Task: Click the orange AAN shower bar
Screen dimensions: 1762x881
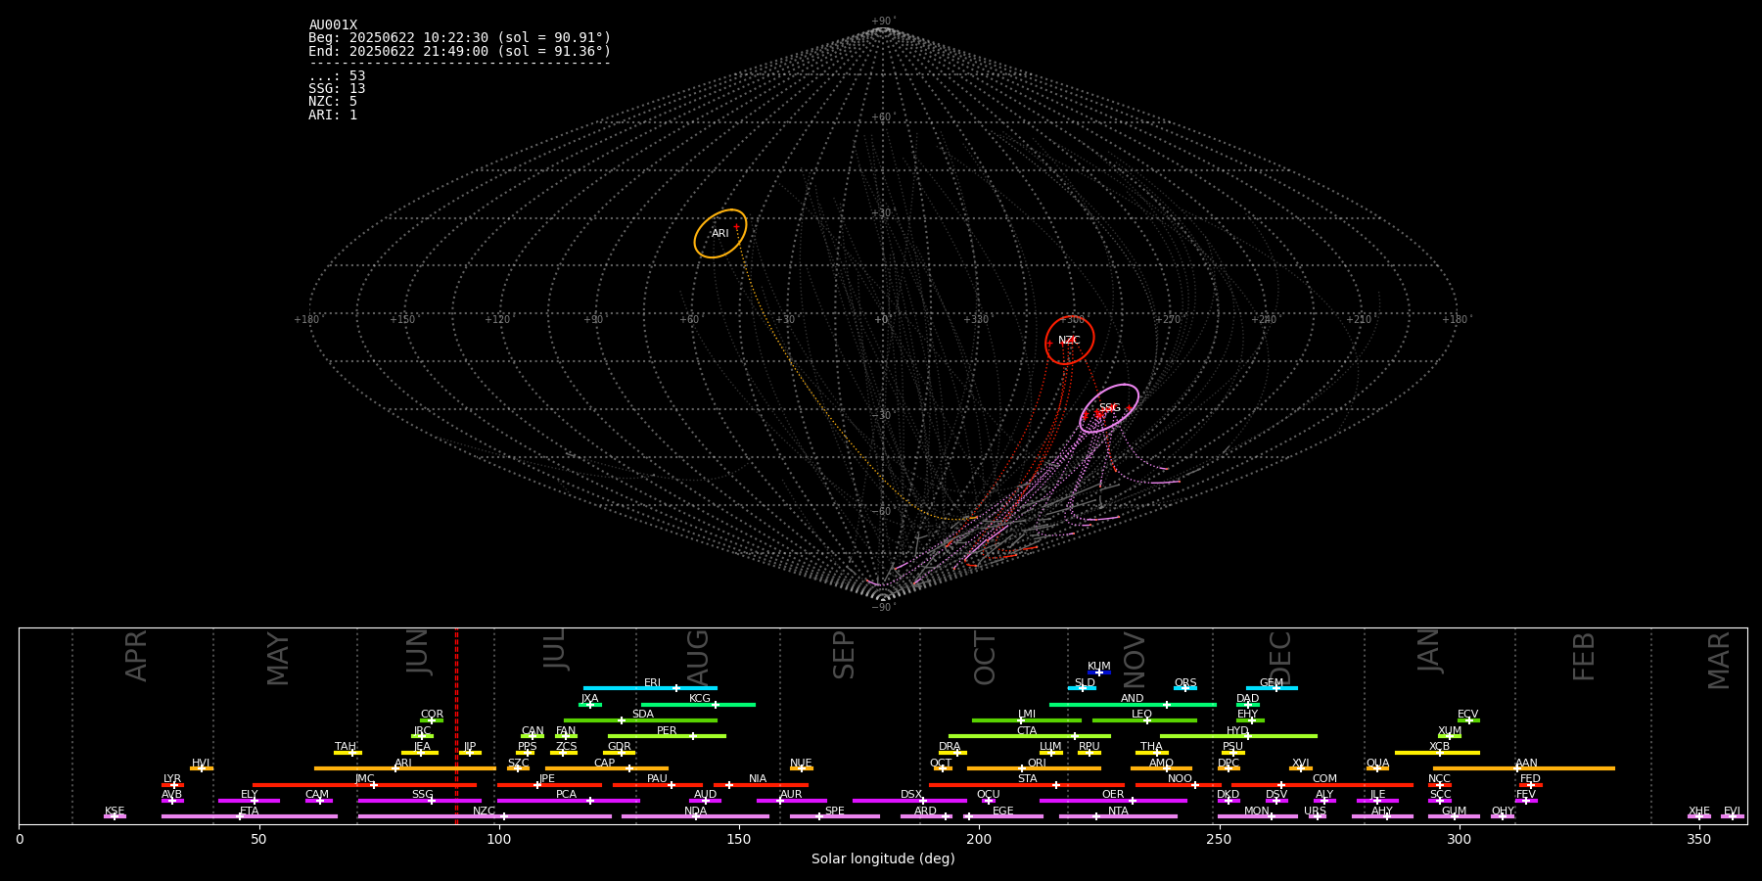Action: 1524,768
